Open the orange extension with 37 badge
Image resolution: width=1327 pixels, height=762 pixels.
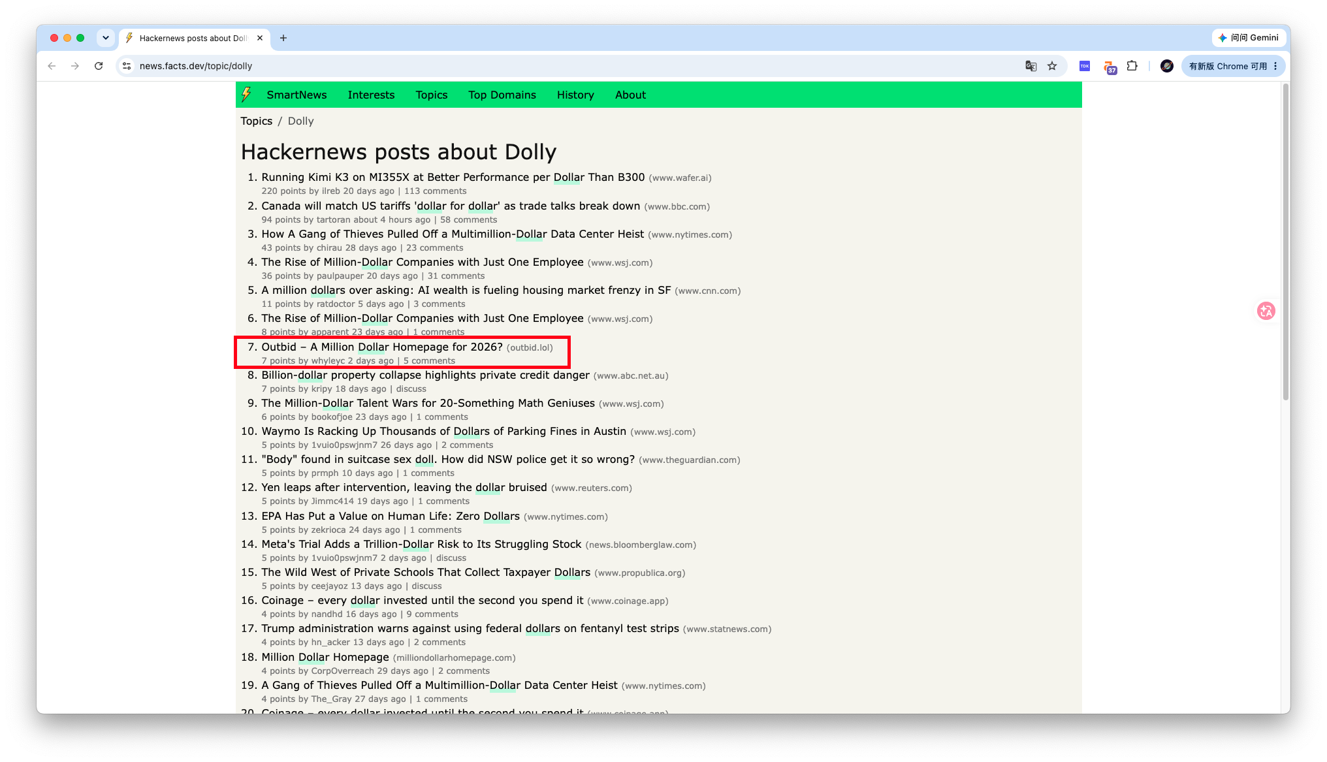click(1110, 67)
